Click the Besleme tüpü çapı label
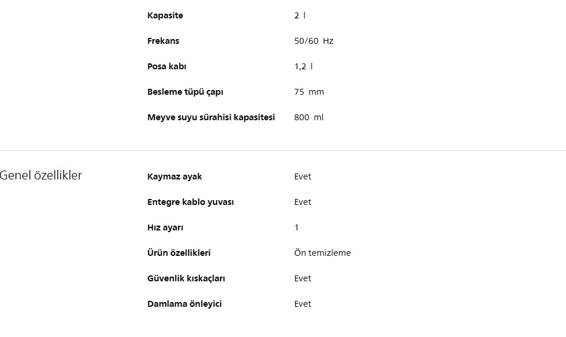The image size is (566, 337). [x=185, y=92]
